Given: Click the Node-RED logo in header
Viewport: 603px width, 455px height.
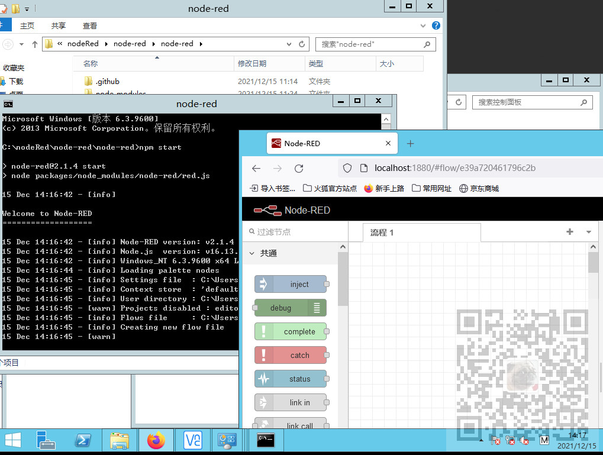Looking at the screenshot, I should (292, 210).
